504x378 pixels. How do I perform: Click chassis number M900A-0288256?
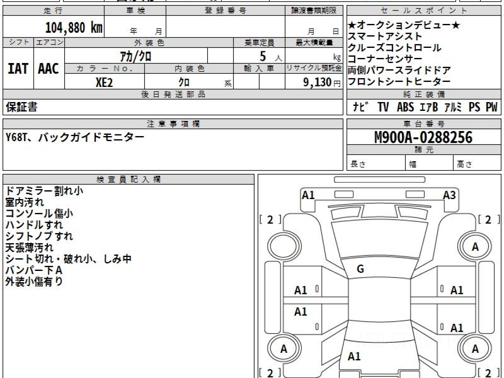pyautogui.click(x=423, y=137)
